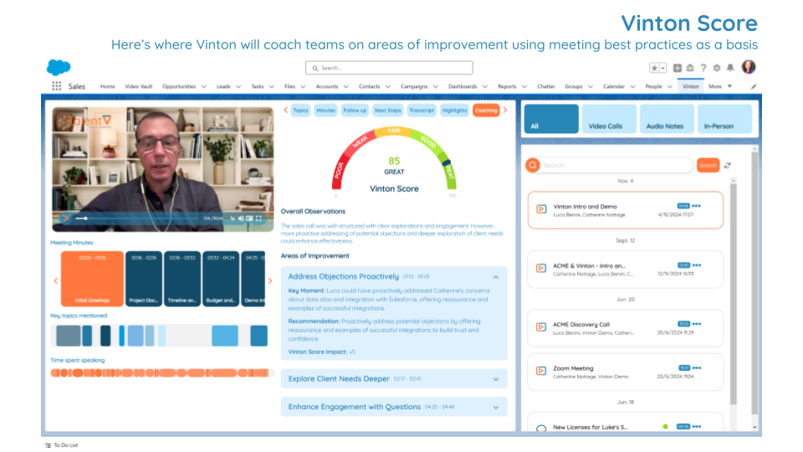Screen dimensions: 803x452
Task: Click the To Do List icon
Action: coord(49,445)
